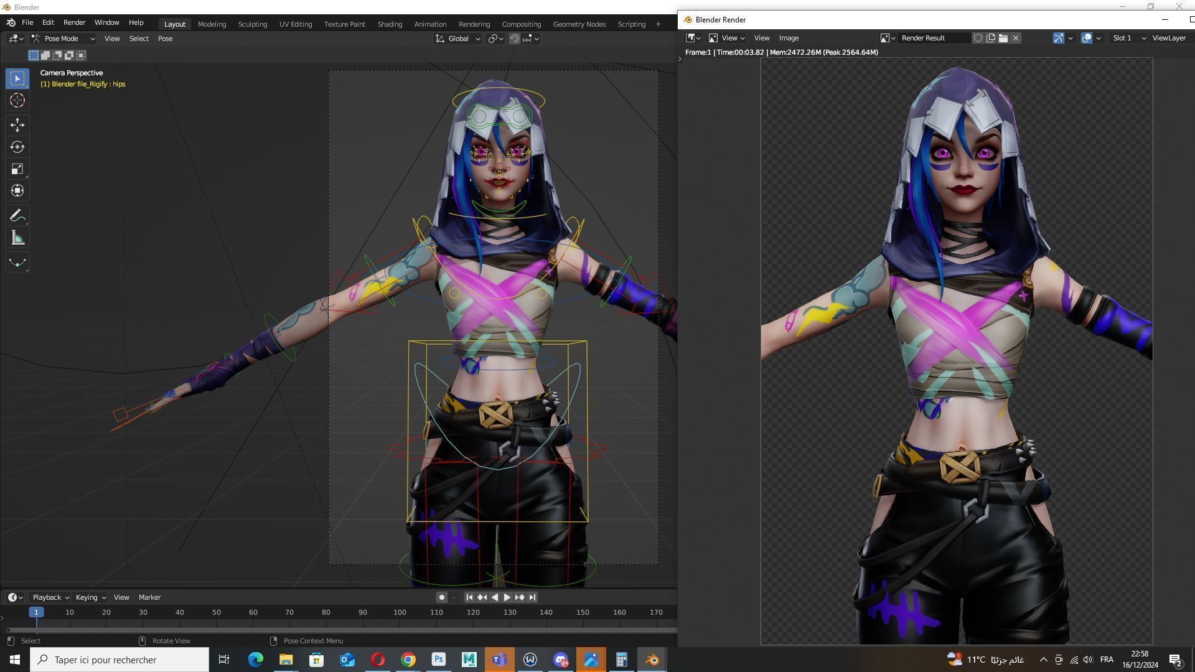Click the New Image copy icon
Viewport: 1195px width, 672px height.
pos(991,38)
